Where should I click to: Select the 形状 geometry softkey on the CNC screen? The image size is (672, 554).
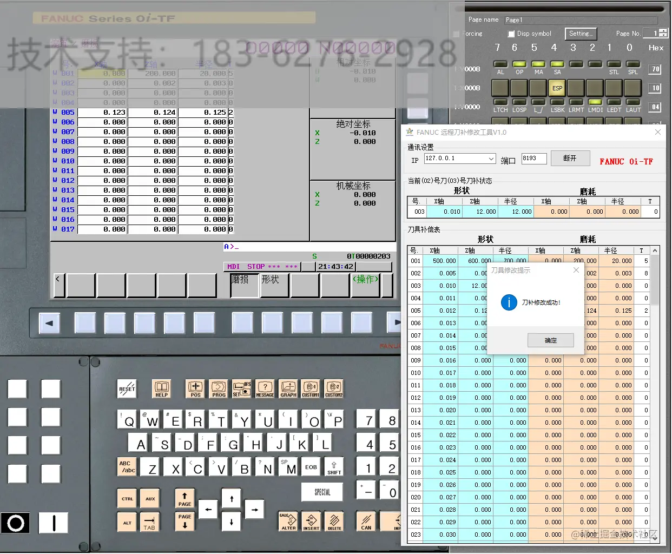click(274, 285)
